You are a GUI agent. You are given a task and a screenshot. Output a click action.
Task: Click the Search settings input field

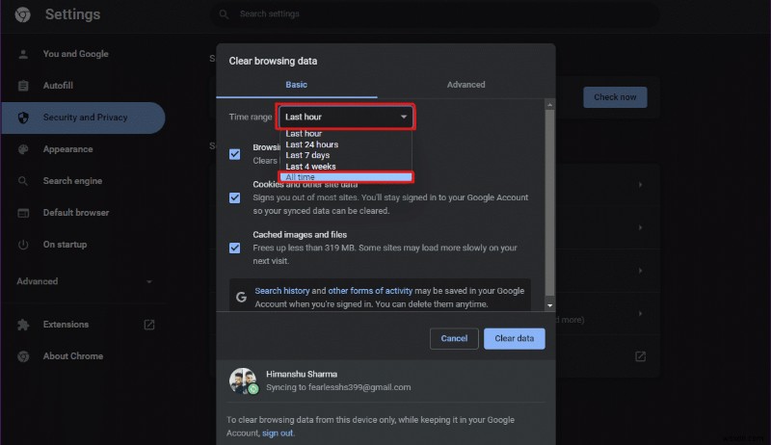pyautogui.click(x=436, y=14)
